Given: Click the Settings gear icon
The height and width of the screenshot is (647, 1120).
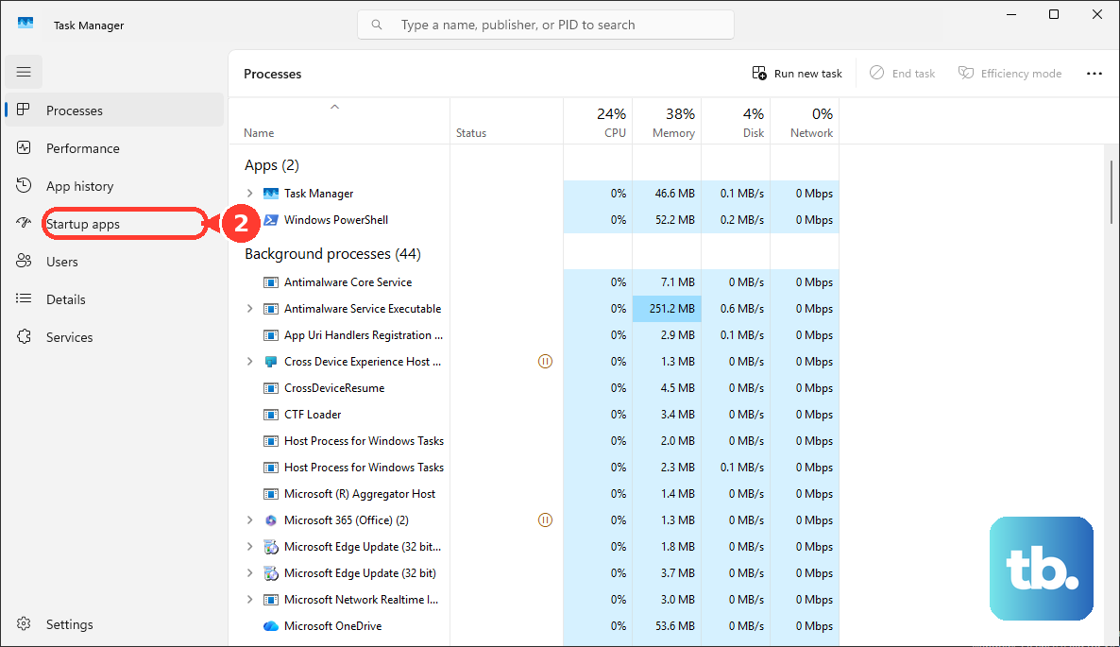Looking at the screenshot, I should (24, 623).
